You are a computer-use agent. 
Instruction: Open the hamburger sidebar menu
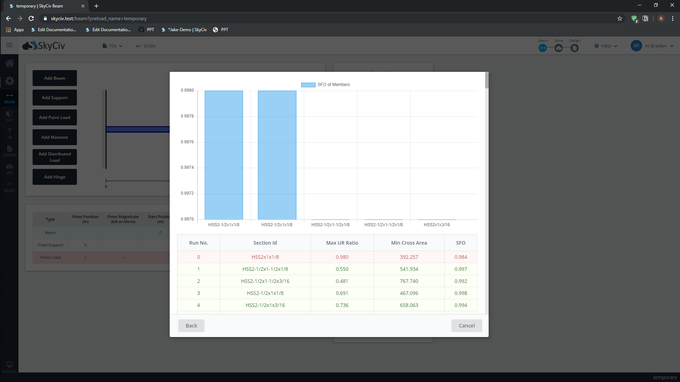point(9,45)
